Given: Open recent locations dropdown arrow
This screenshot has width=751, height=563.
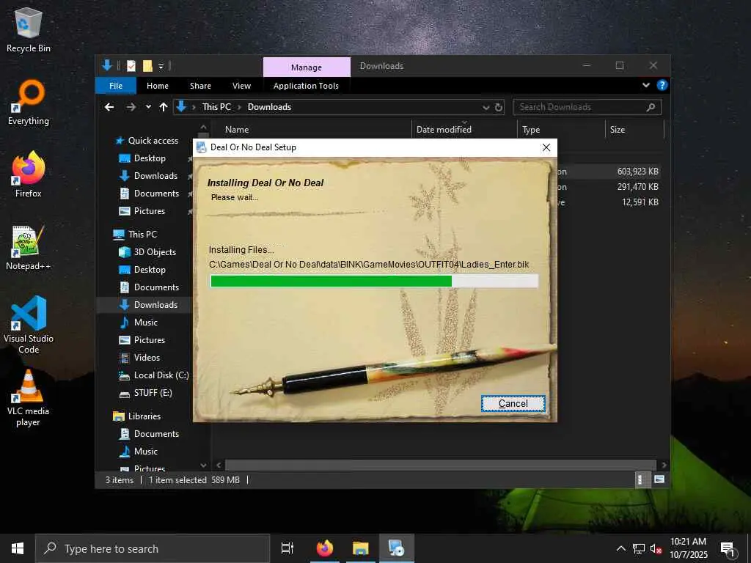Looking at the screenshot, I should point(148,107).
